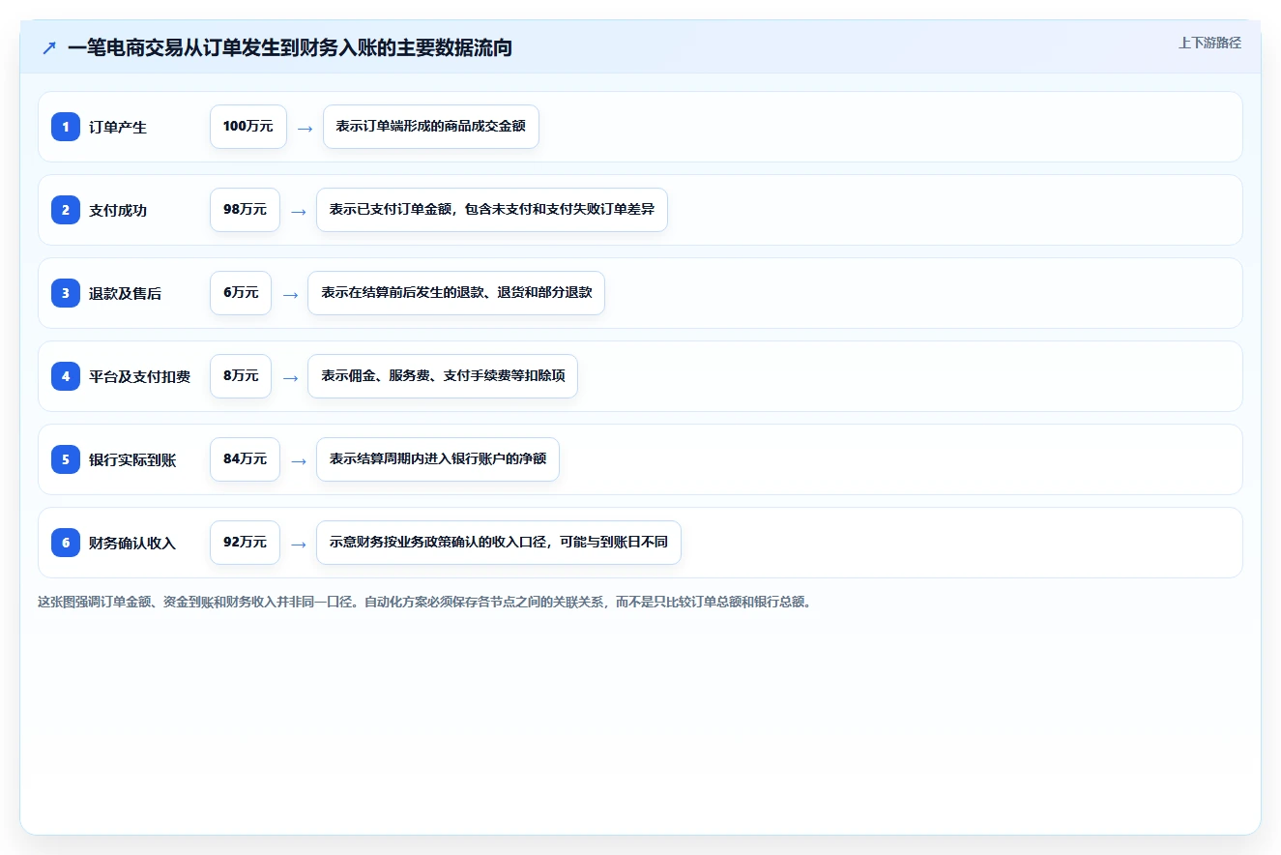
Task: Select step number 5 badge
Action: click(x=66, y=459)
